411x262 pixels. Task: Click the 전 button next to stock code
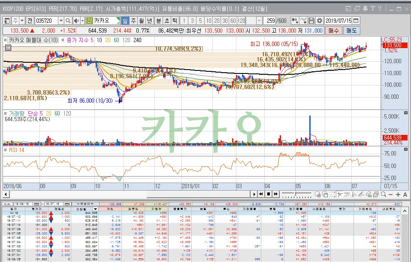tap(30, 21)
